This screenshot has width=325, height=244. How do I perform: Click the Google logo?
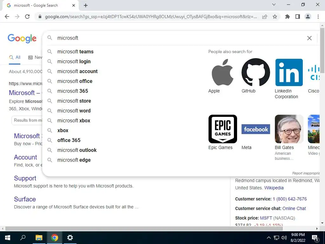point(22,38)
